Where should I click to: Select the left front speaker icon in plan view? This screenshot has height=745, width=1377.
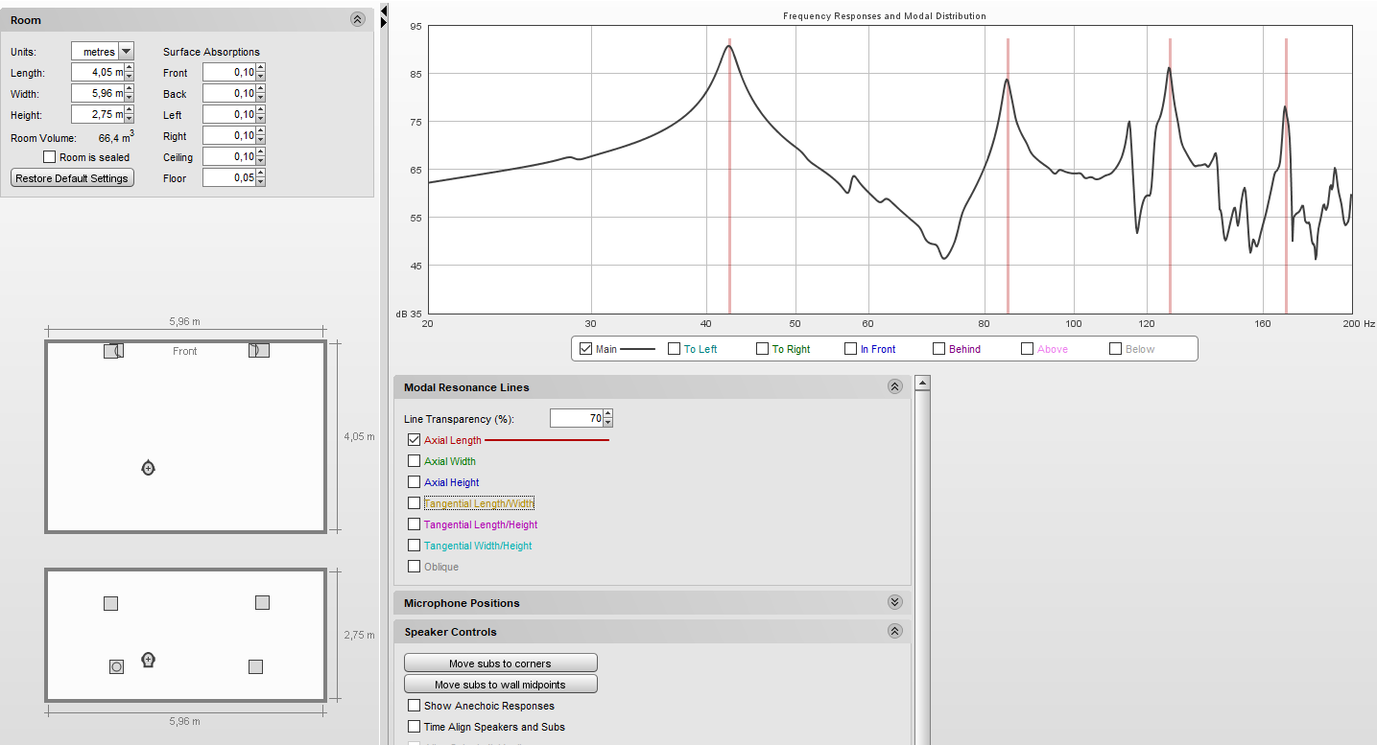[113, 351]
